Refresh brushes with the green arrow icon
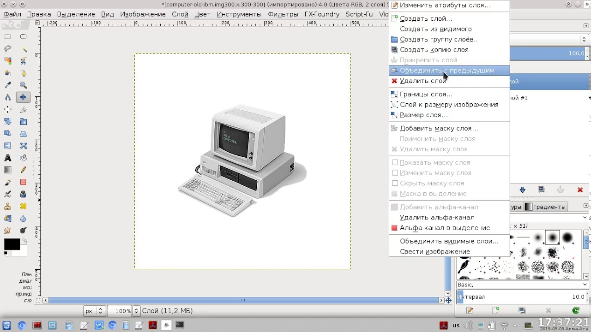 coord(576,311)
